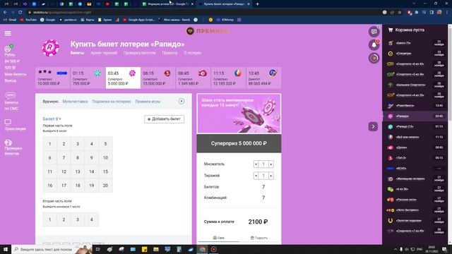452x254 pixels.
Task: Open the О лотерее tab
Action: coord(193,53)
